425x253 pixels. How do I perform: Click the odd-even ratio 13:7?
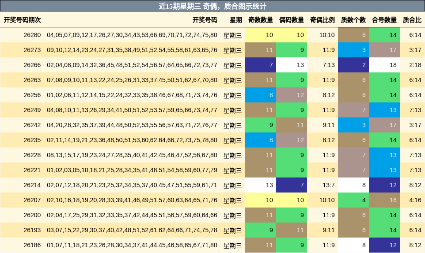coord(329,185)
